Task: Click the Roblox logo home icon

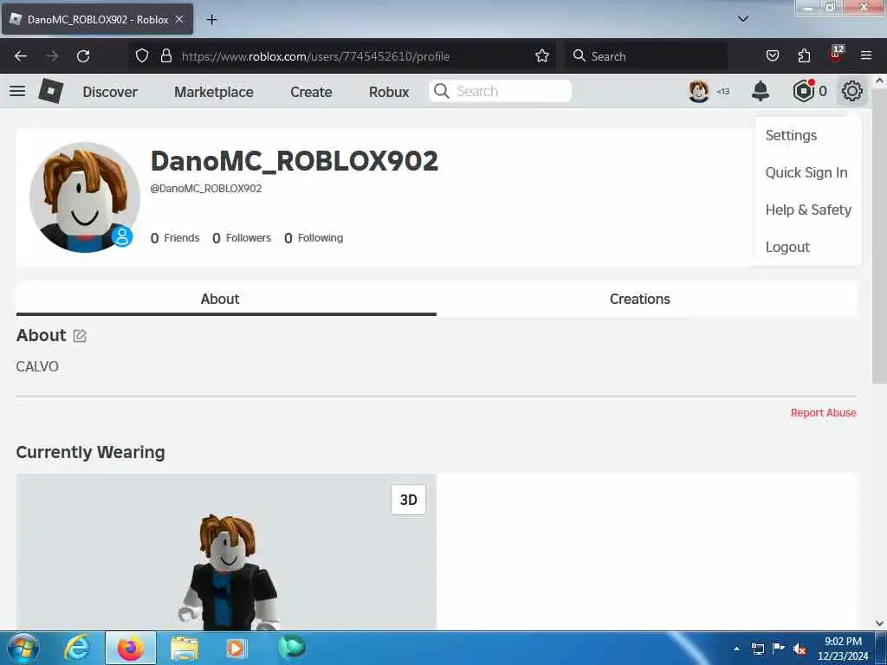Action: point(50,91)
